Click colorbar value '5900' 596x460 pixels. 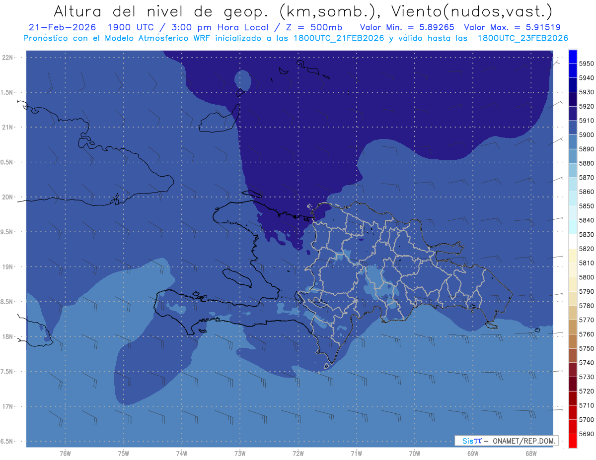pyautogui.click(x=587, y=135)
